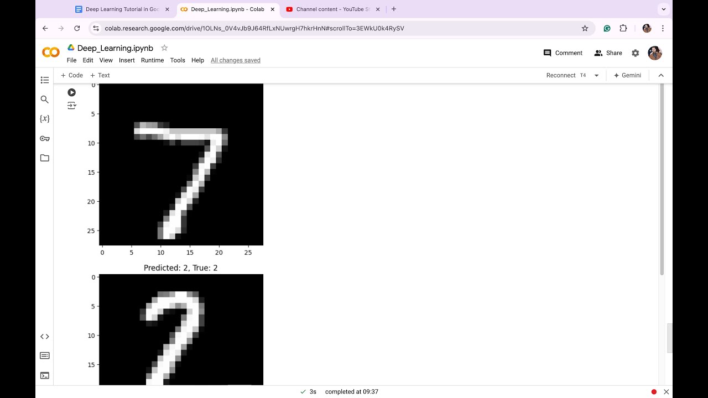Open the Chrome three-dot menu
Screen dimensions: 708x398
663,28
